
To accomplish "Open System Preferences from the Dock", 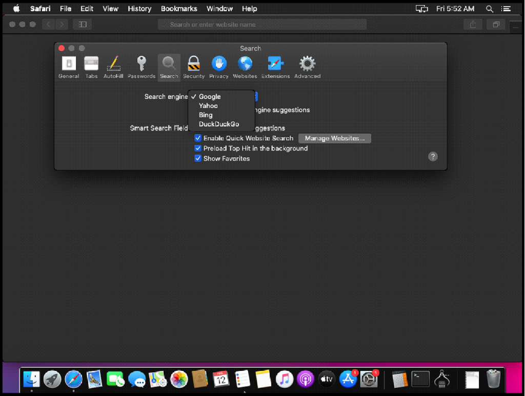I will tap(369, 379).
